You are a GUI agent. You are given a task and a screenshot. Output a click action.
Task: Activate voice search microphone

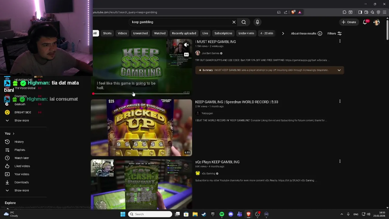(x=257, y=22)
